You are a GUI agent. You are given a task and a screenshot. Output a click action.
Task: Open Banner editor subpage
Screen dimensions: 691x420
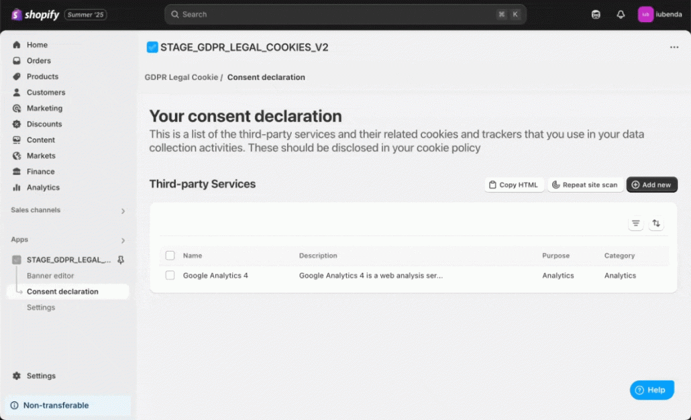tap(50, 276)
